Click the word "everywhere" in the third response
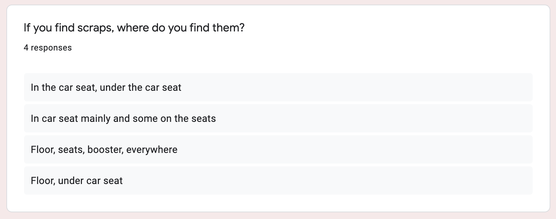 [152, 150]
